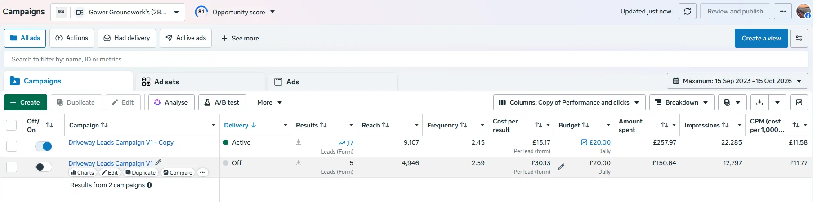This screenshot has width=813, height=202.
Task: Open the Delivery column header dropdown arrow
Action: pos(286,125)
